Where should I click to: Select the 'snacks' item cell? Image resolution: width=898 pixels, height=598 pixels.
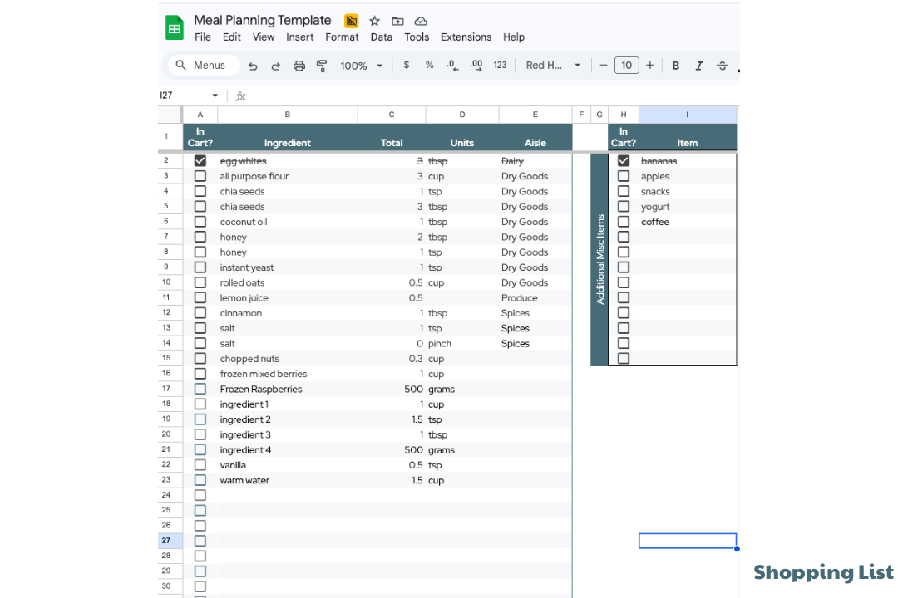coord(688,191)
